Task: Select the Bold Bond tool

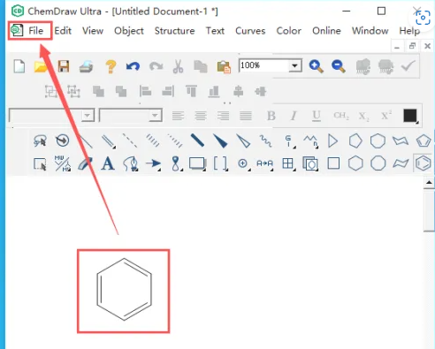Action: (x=197, y=140)
